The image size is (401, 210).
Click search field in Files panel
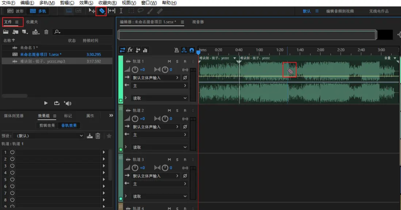[82, 32]
